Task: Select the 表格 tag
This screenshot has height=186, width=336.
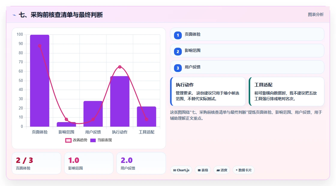Action: coord(203,170)
